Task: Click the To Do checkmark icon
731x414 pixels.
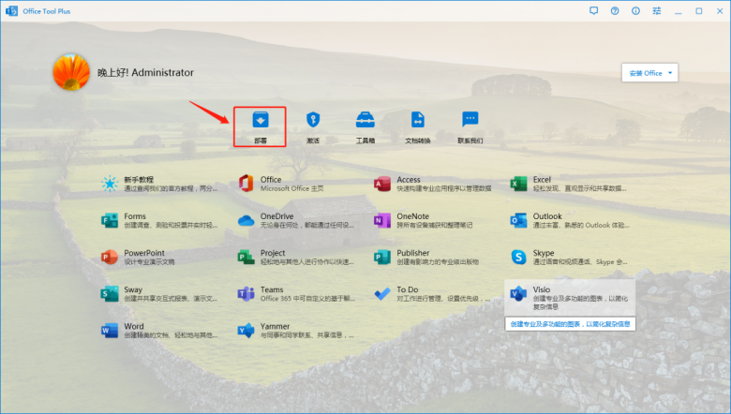Action: click(x=382, y=294)
